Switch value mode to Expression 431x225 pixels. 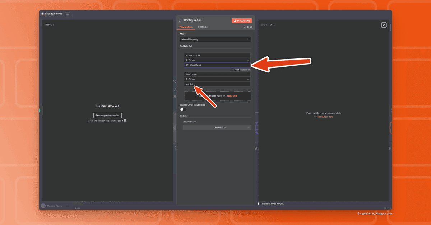pyautogui.click(x=245, y=70)
